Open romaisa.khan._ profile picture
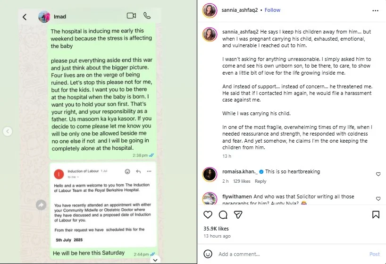The height and width of the screenshot is (264, 386). pyautogui.click(x=210, y=174)
